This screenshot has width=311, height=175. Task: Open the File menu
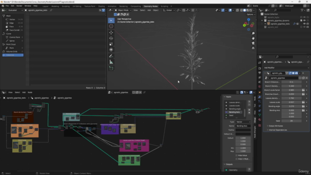pyautogui.click(x=7, y=6)
